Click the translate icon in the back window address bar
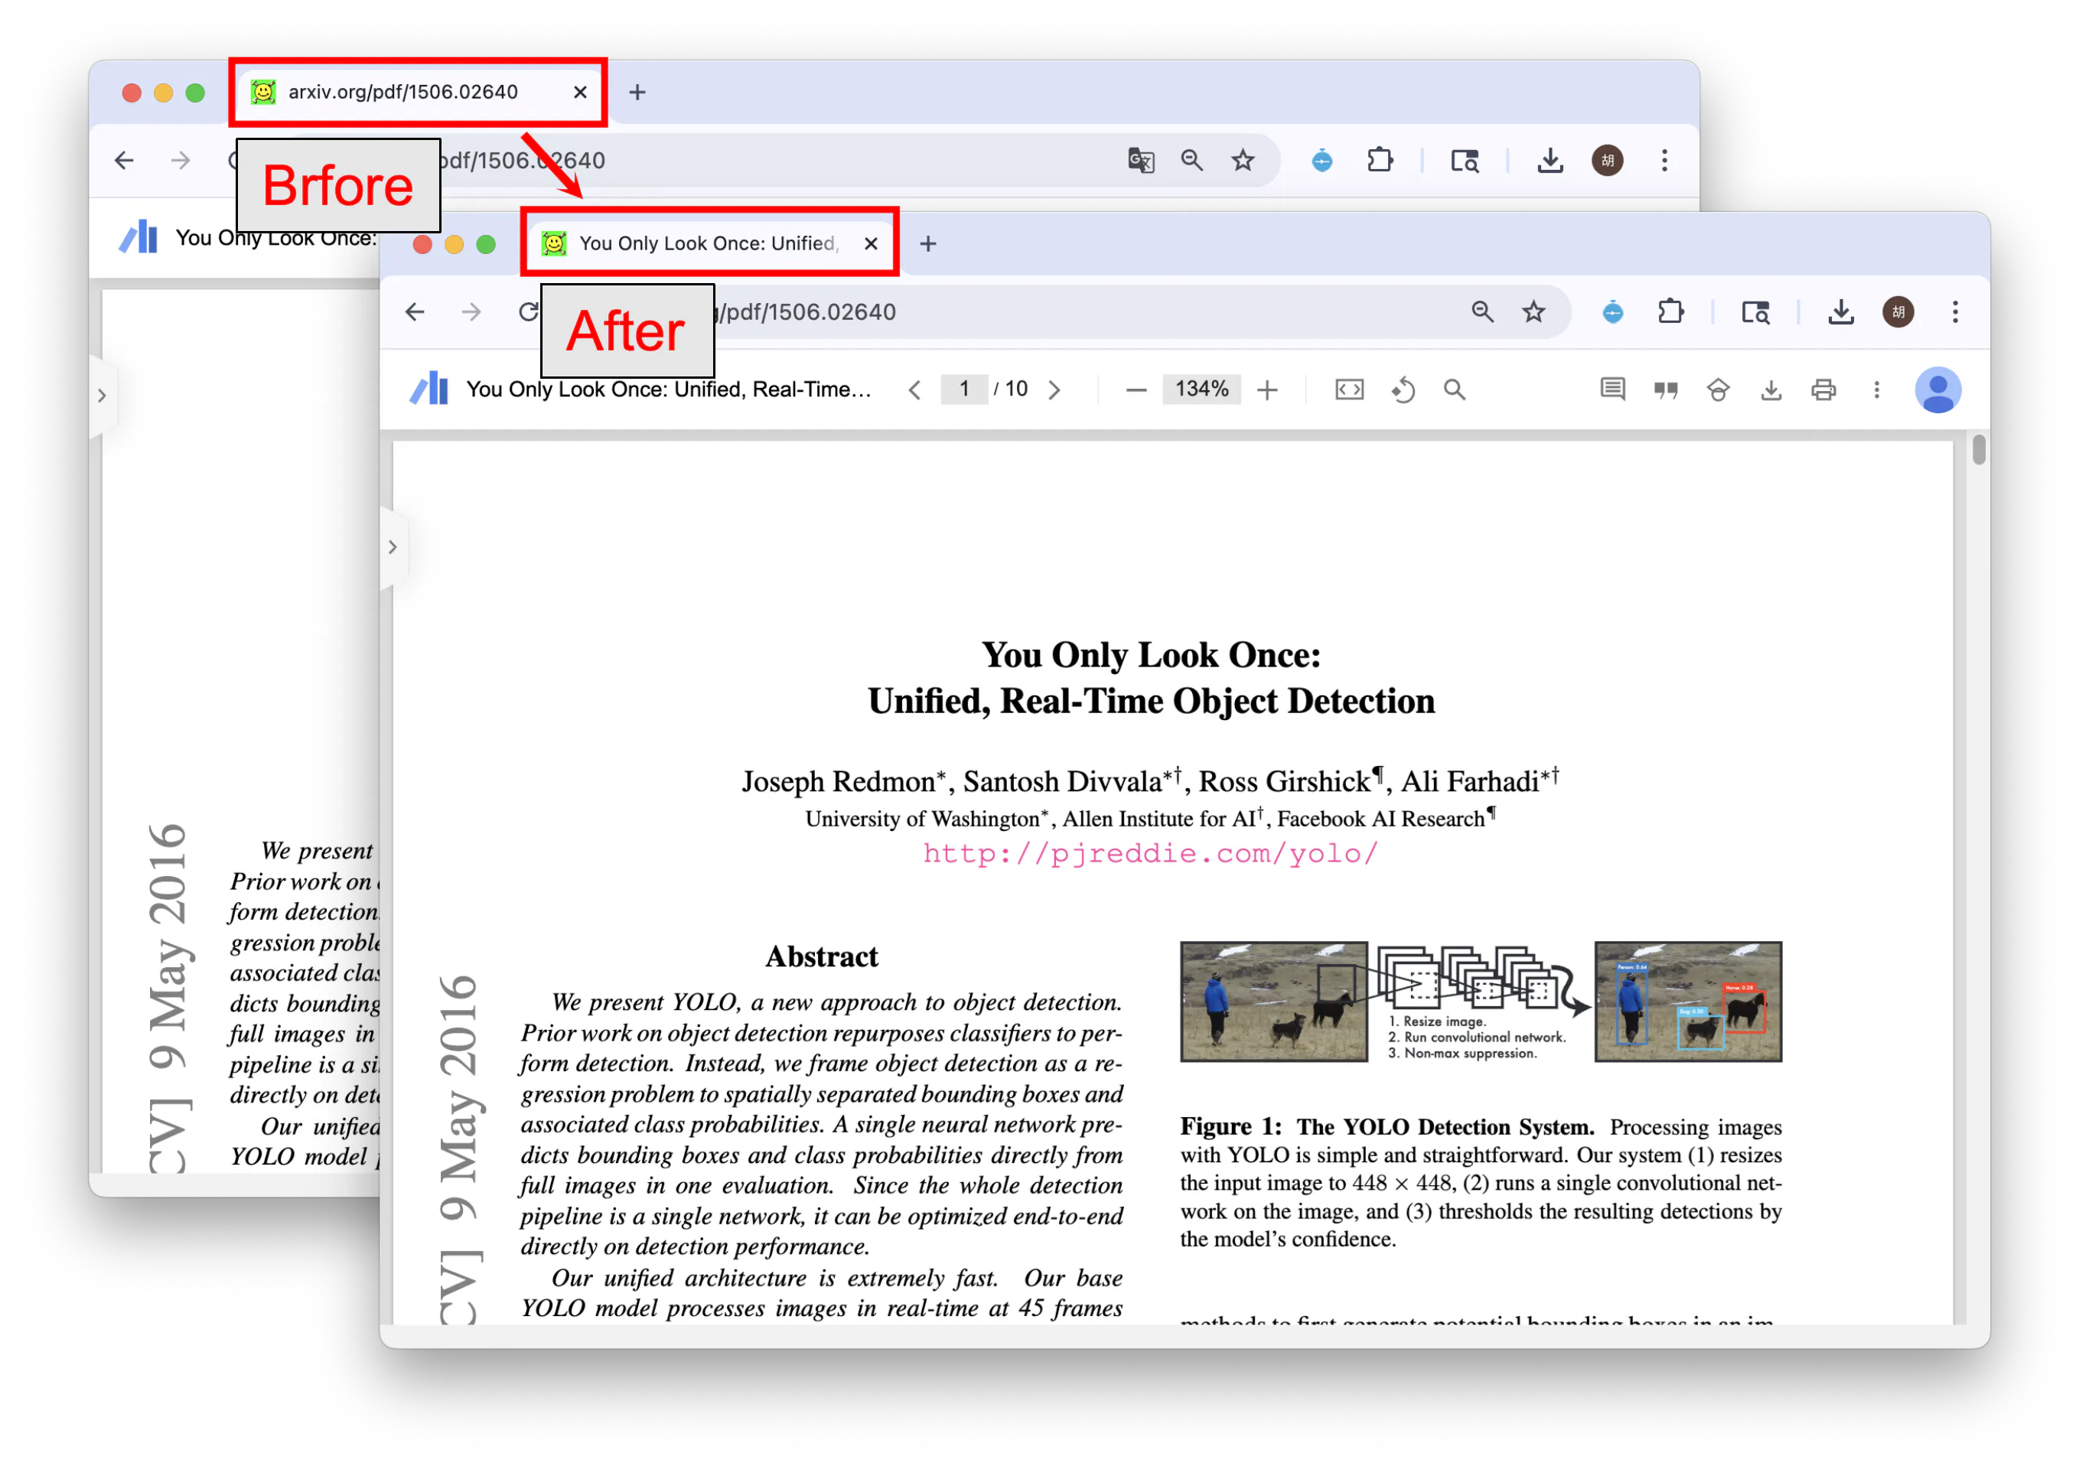 pyautogui.click(x=1141, y=161)
